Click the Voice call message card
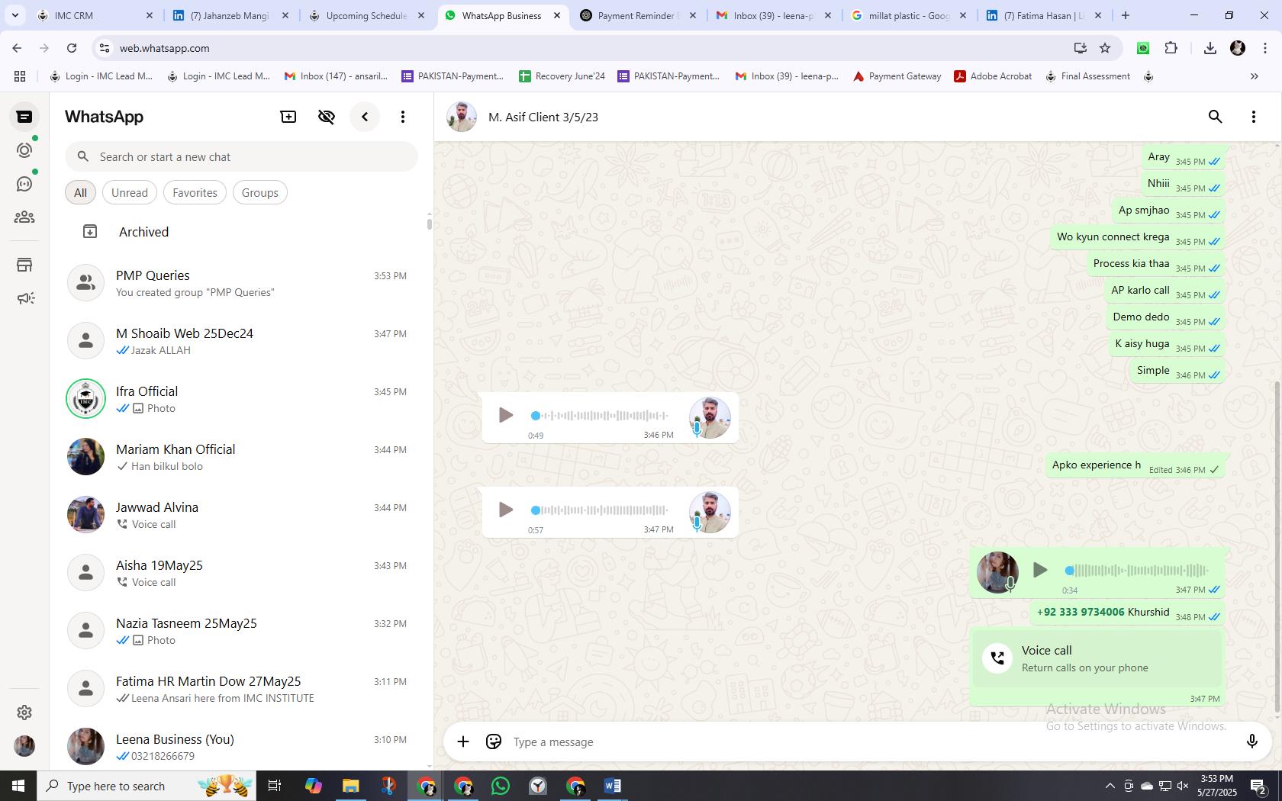1282x801 pixels. click(1097, 658)
